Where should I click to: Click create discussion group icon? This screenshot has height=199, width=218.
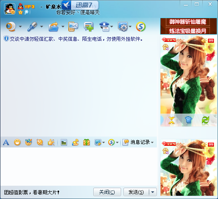pos(88,27)
